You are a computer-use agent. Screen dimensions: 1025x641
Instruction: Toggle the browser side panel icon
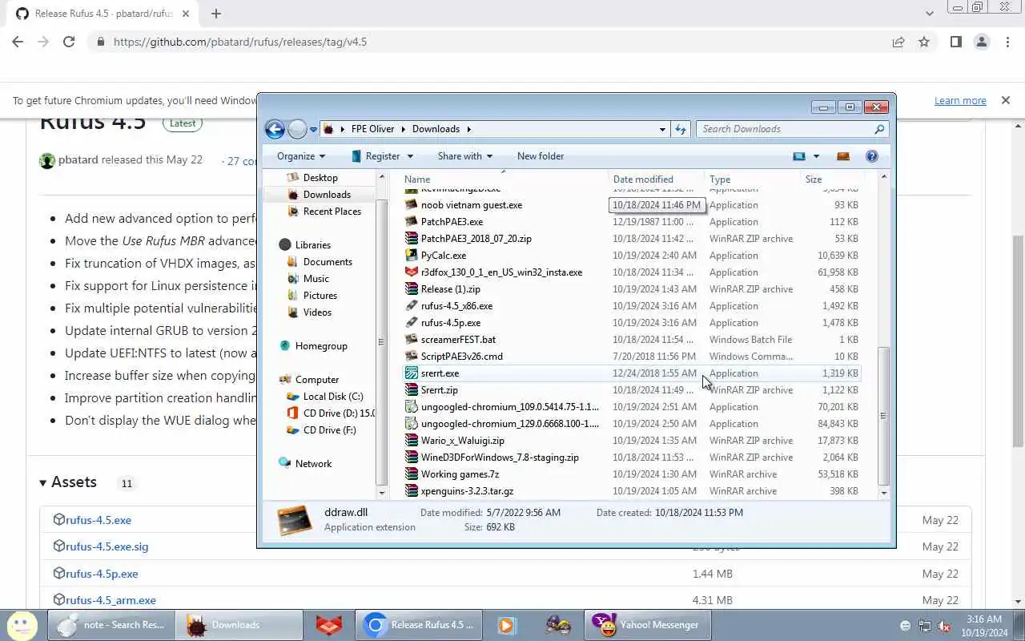[x=956, y=42]
